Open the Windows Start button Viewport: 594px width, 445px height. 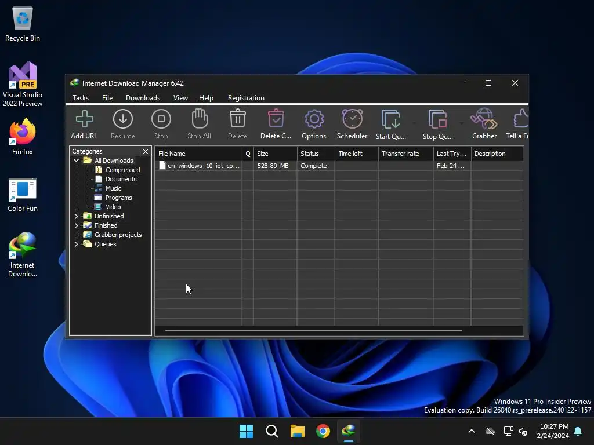246,431
